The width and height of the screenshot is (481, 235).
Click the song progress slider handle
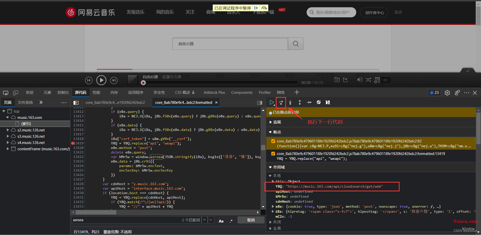click(x=143, y=83)
